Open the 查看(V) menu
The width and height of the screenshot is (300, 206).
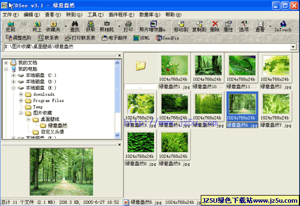(x=53, y=15)
